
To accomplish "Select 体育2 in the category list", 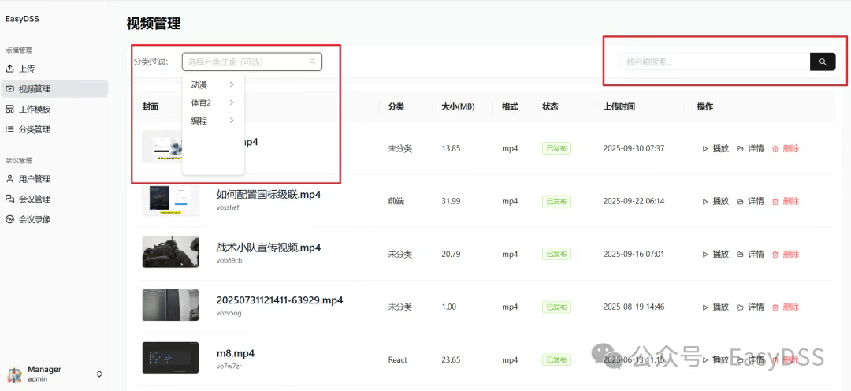I will tap(202, 102).
